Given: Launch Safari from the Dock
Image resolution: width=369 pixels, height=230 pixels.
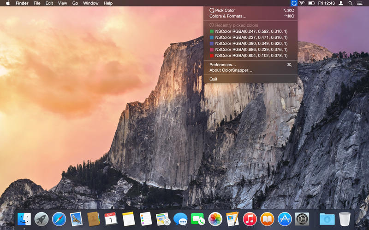Looking at the screenshot, I should [x=59, y=219].
